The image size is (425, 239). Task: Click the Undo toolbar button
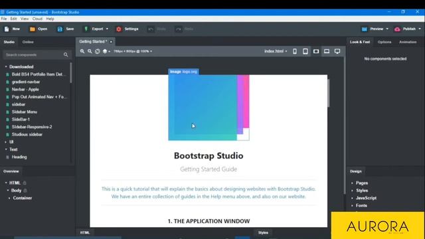pyautogui.click(x=157, y=29)
